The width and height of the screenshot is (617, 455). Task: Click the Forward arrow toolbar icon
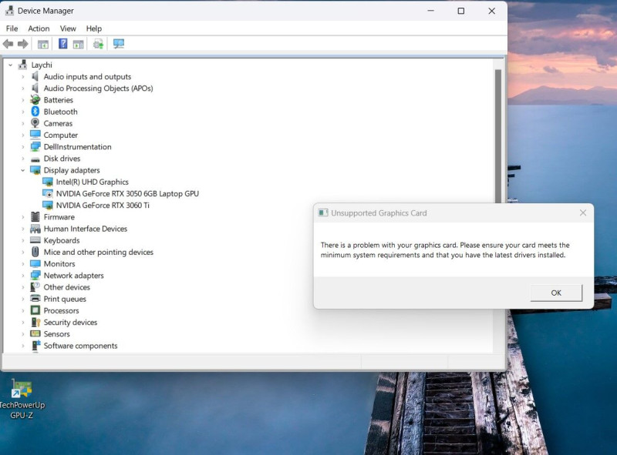tap(23, 44)
